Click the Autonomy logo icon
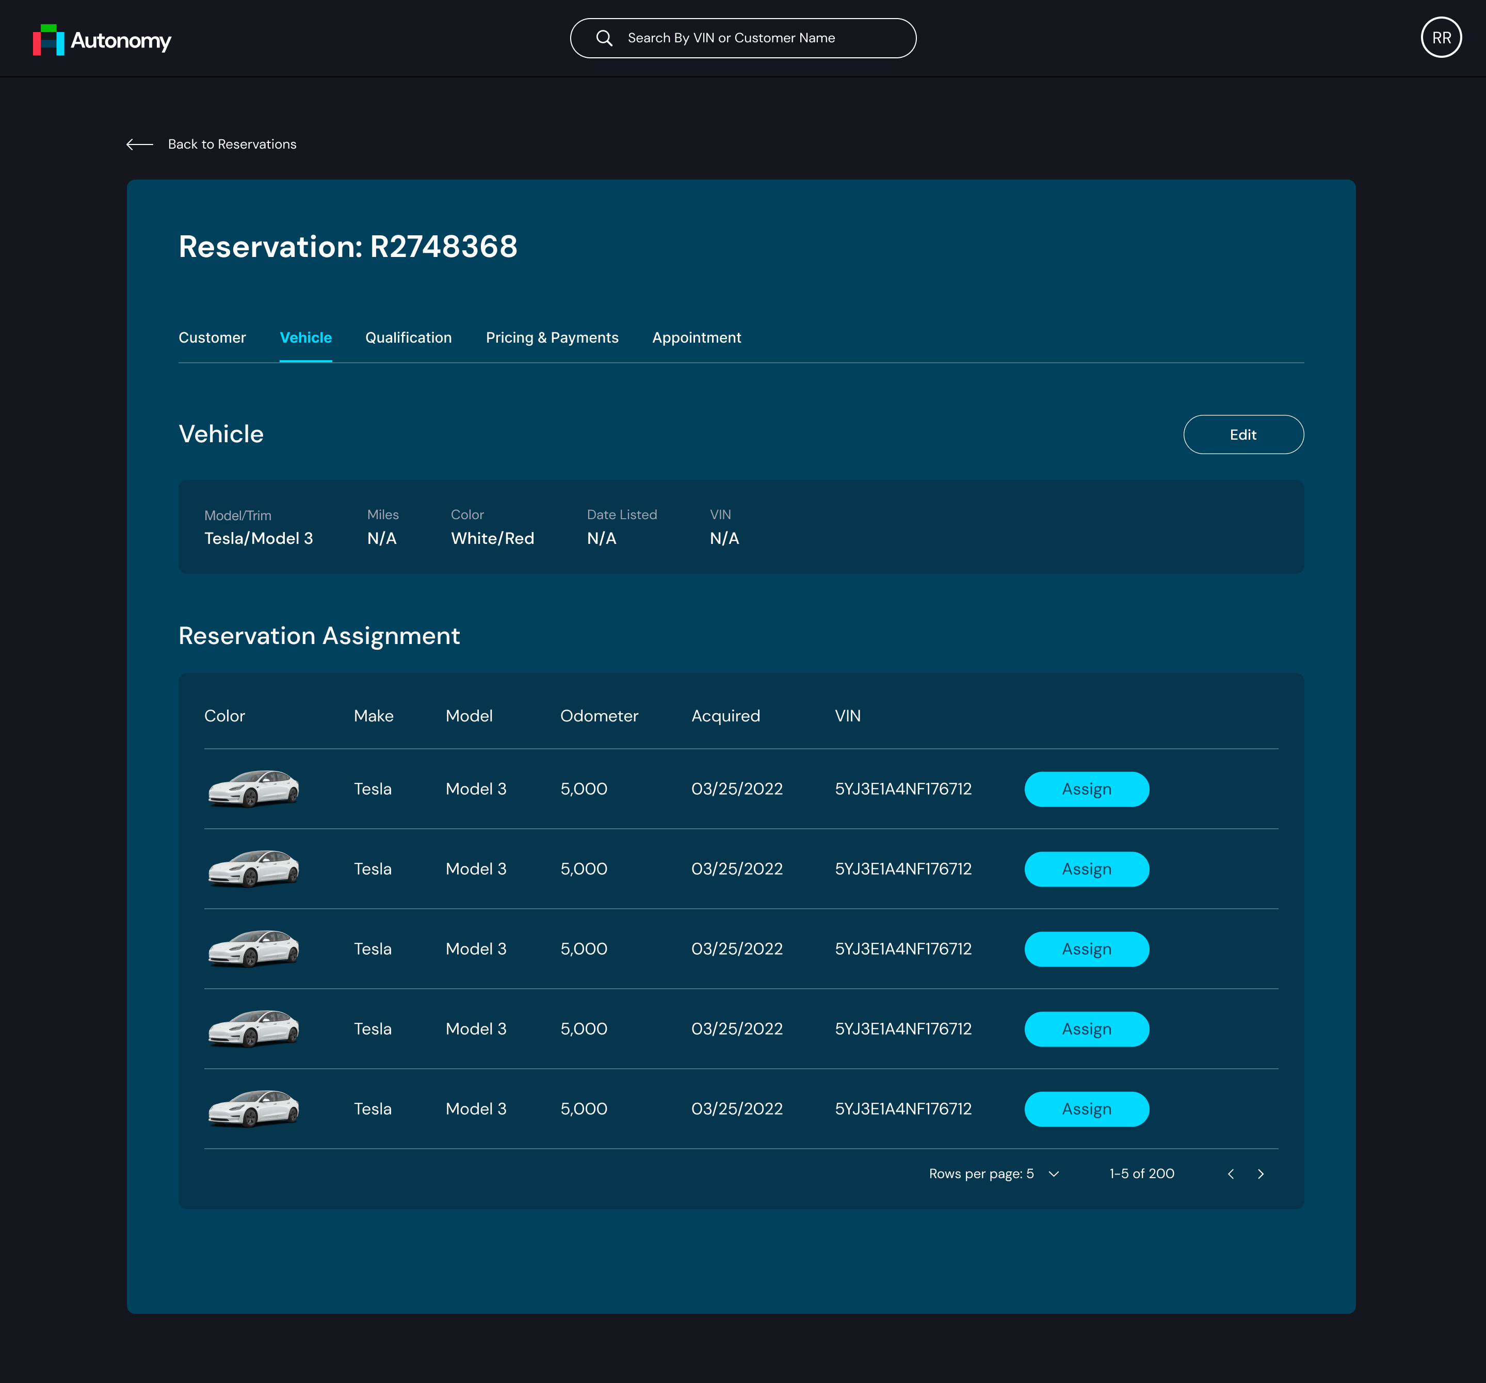The width and height of the screenshot is (1486, 1383). (x=49, y=40)
